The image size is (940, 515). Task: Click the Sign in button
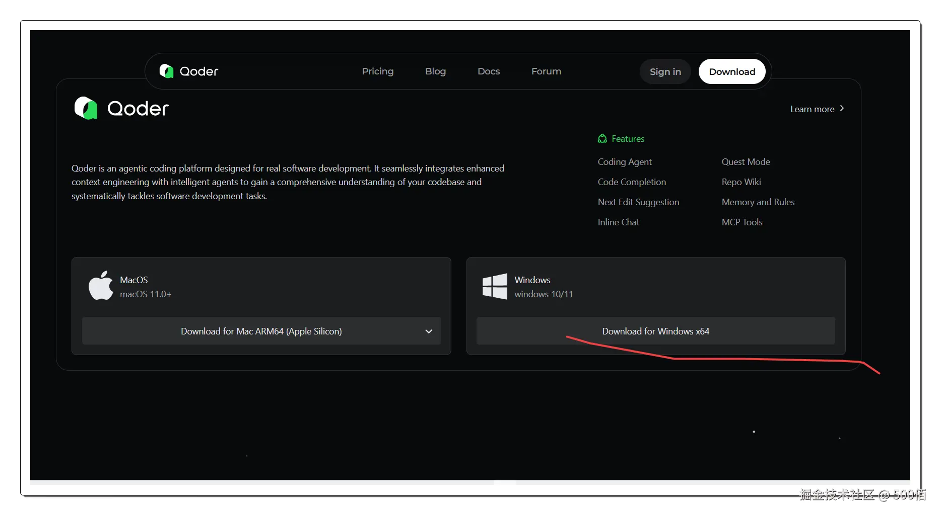click(665, 71)
